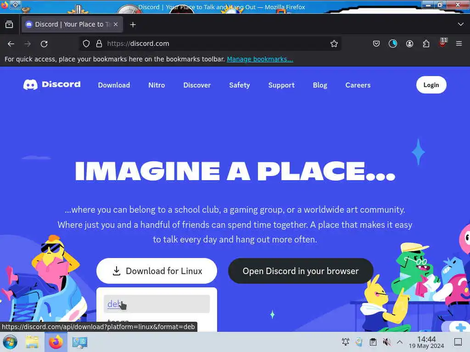Close the Discord tab

pos(116,25)
